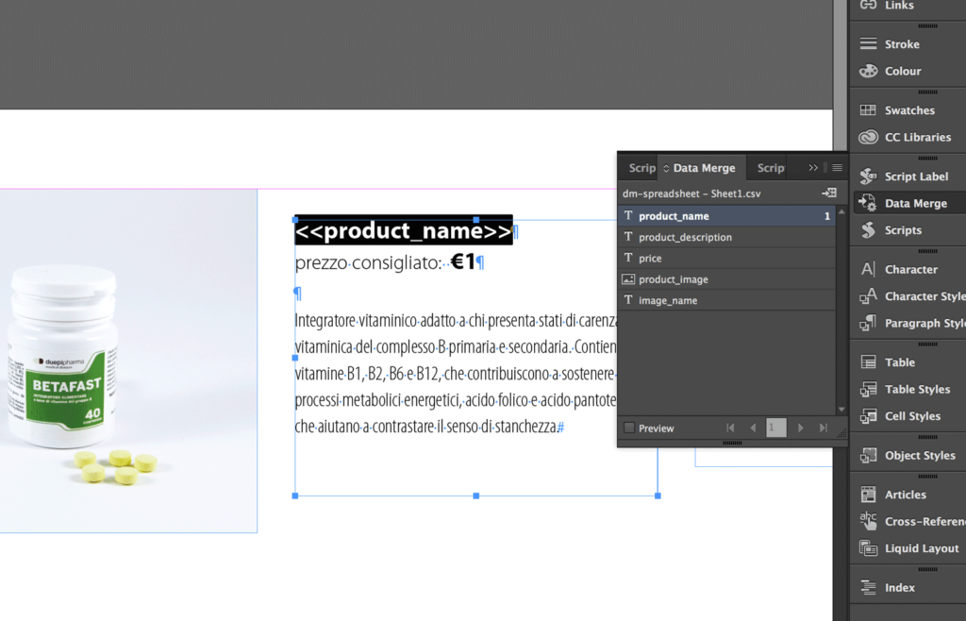Select the product_image field
Screen dimensions: 966x621
coord(727,279)
